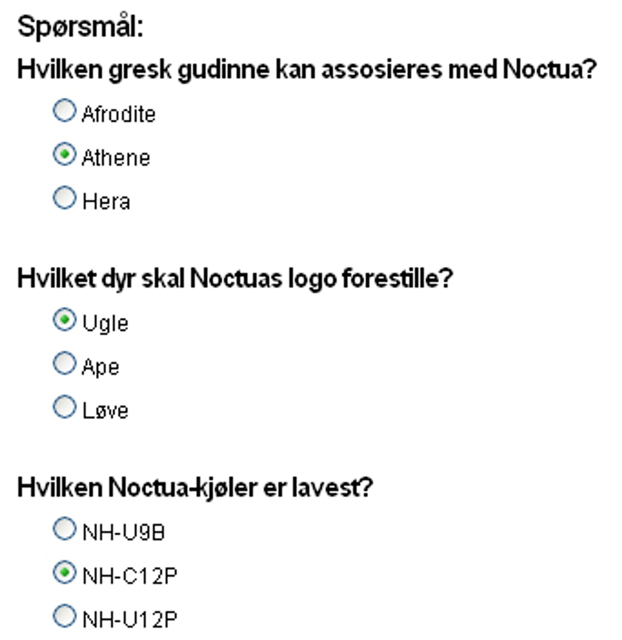Pick the NH-U12P radio option
622x640 pixels.
click(x=65, y=616)
